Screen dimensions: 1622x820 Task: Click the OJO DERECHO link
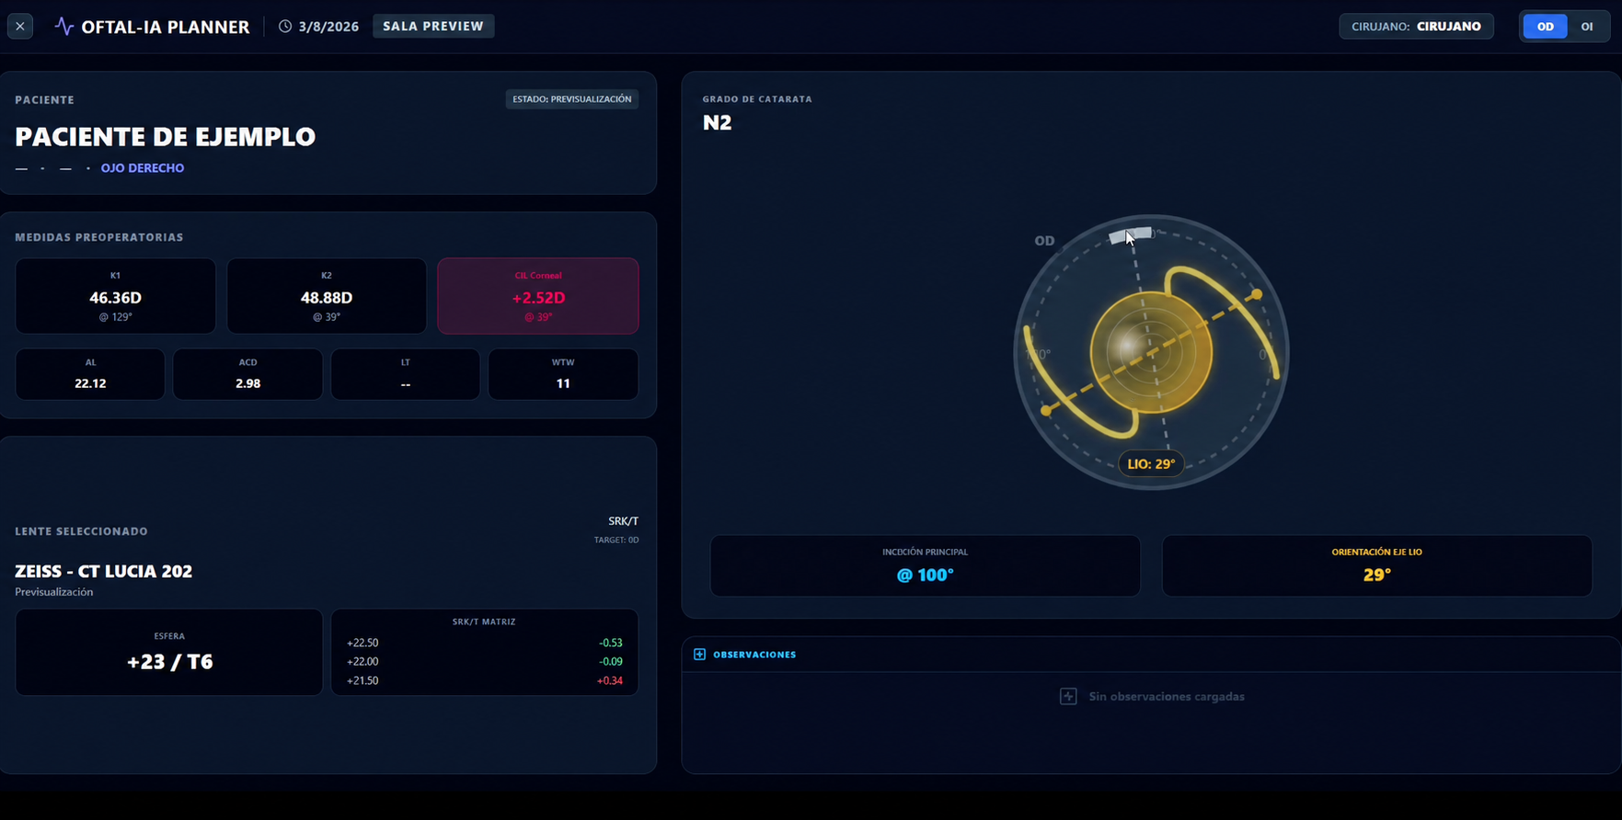tap(143, 168)
